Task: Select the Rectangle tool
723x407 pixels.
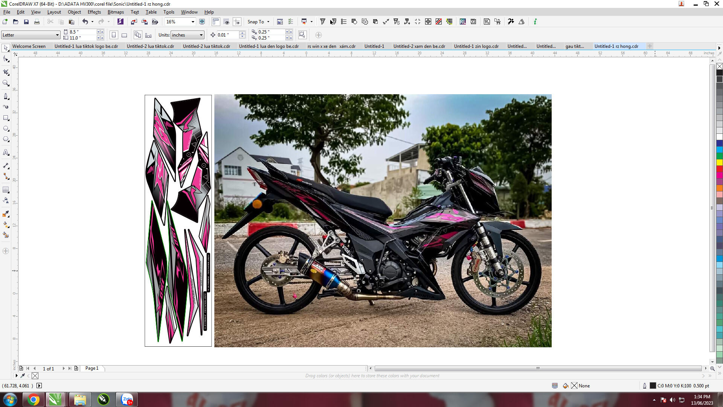Action: [6, 118]
